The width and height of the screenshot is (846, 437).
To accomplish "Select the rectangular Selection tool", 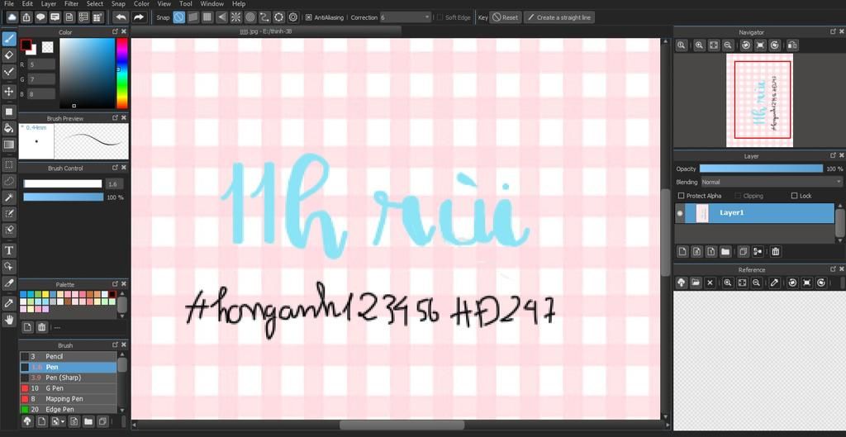I will (8, 164).
